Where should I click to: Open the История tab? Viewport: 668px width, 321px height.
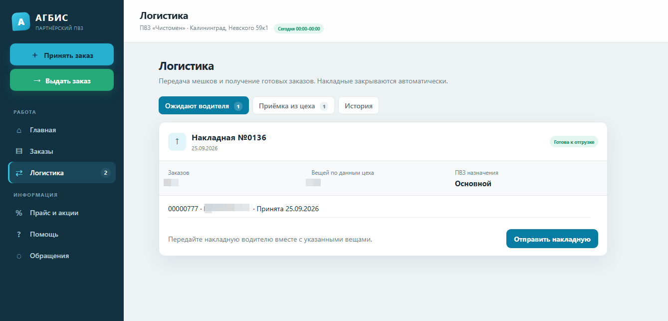pos(359,106)
